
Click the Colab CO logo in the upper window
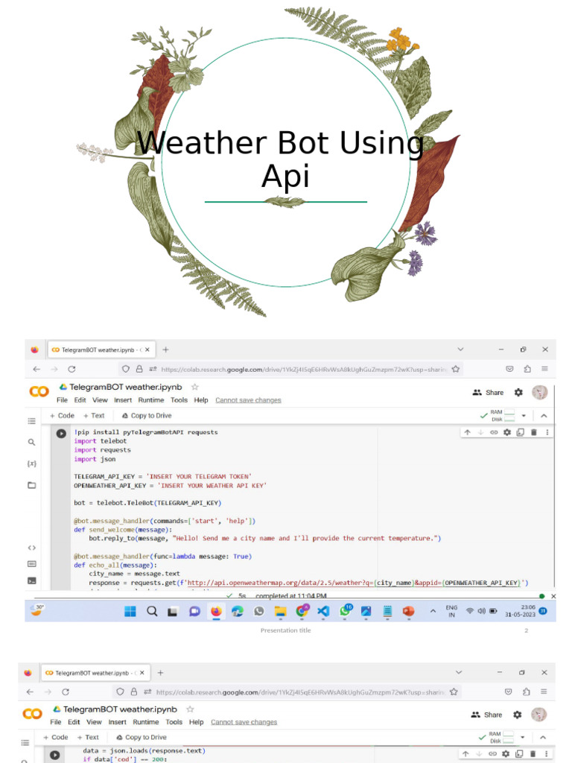pyautogui.click(x=39, y=392)
